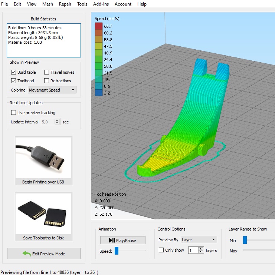Decrease the Update interval value
The image size is (275, 275).
tap(57, 123)
